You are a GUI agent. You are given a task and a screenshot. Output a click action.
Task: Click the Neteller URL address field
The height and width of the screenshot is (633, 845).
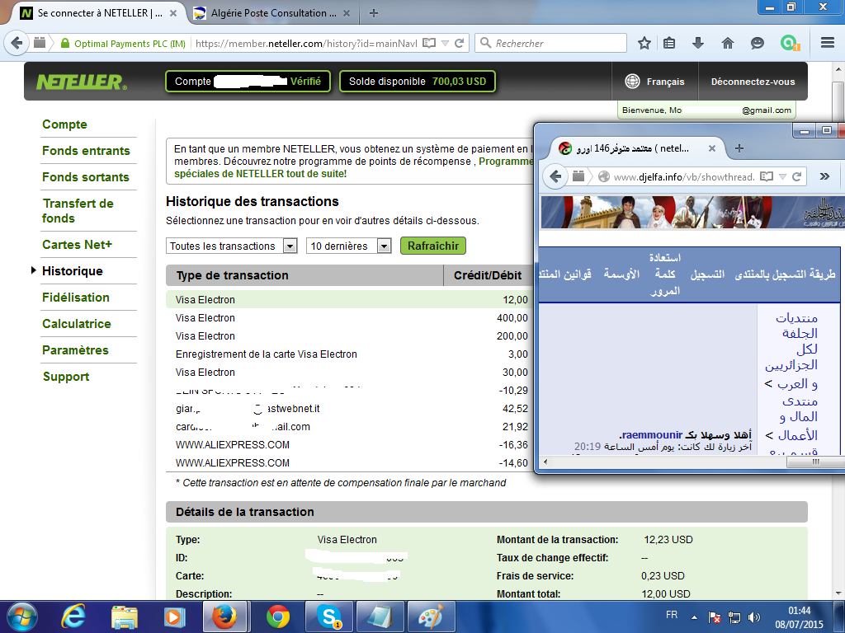pos(306,43)
